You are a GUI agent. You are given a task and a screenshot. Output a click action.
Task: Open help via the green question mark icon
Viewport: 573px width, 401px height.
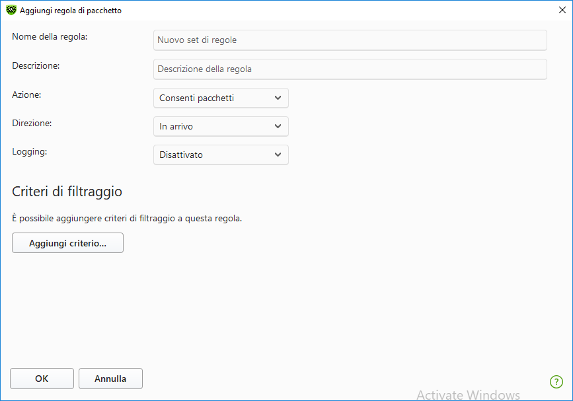[x=556, y=381]
